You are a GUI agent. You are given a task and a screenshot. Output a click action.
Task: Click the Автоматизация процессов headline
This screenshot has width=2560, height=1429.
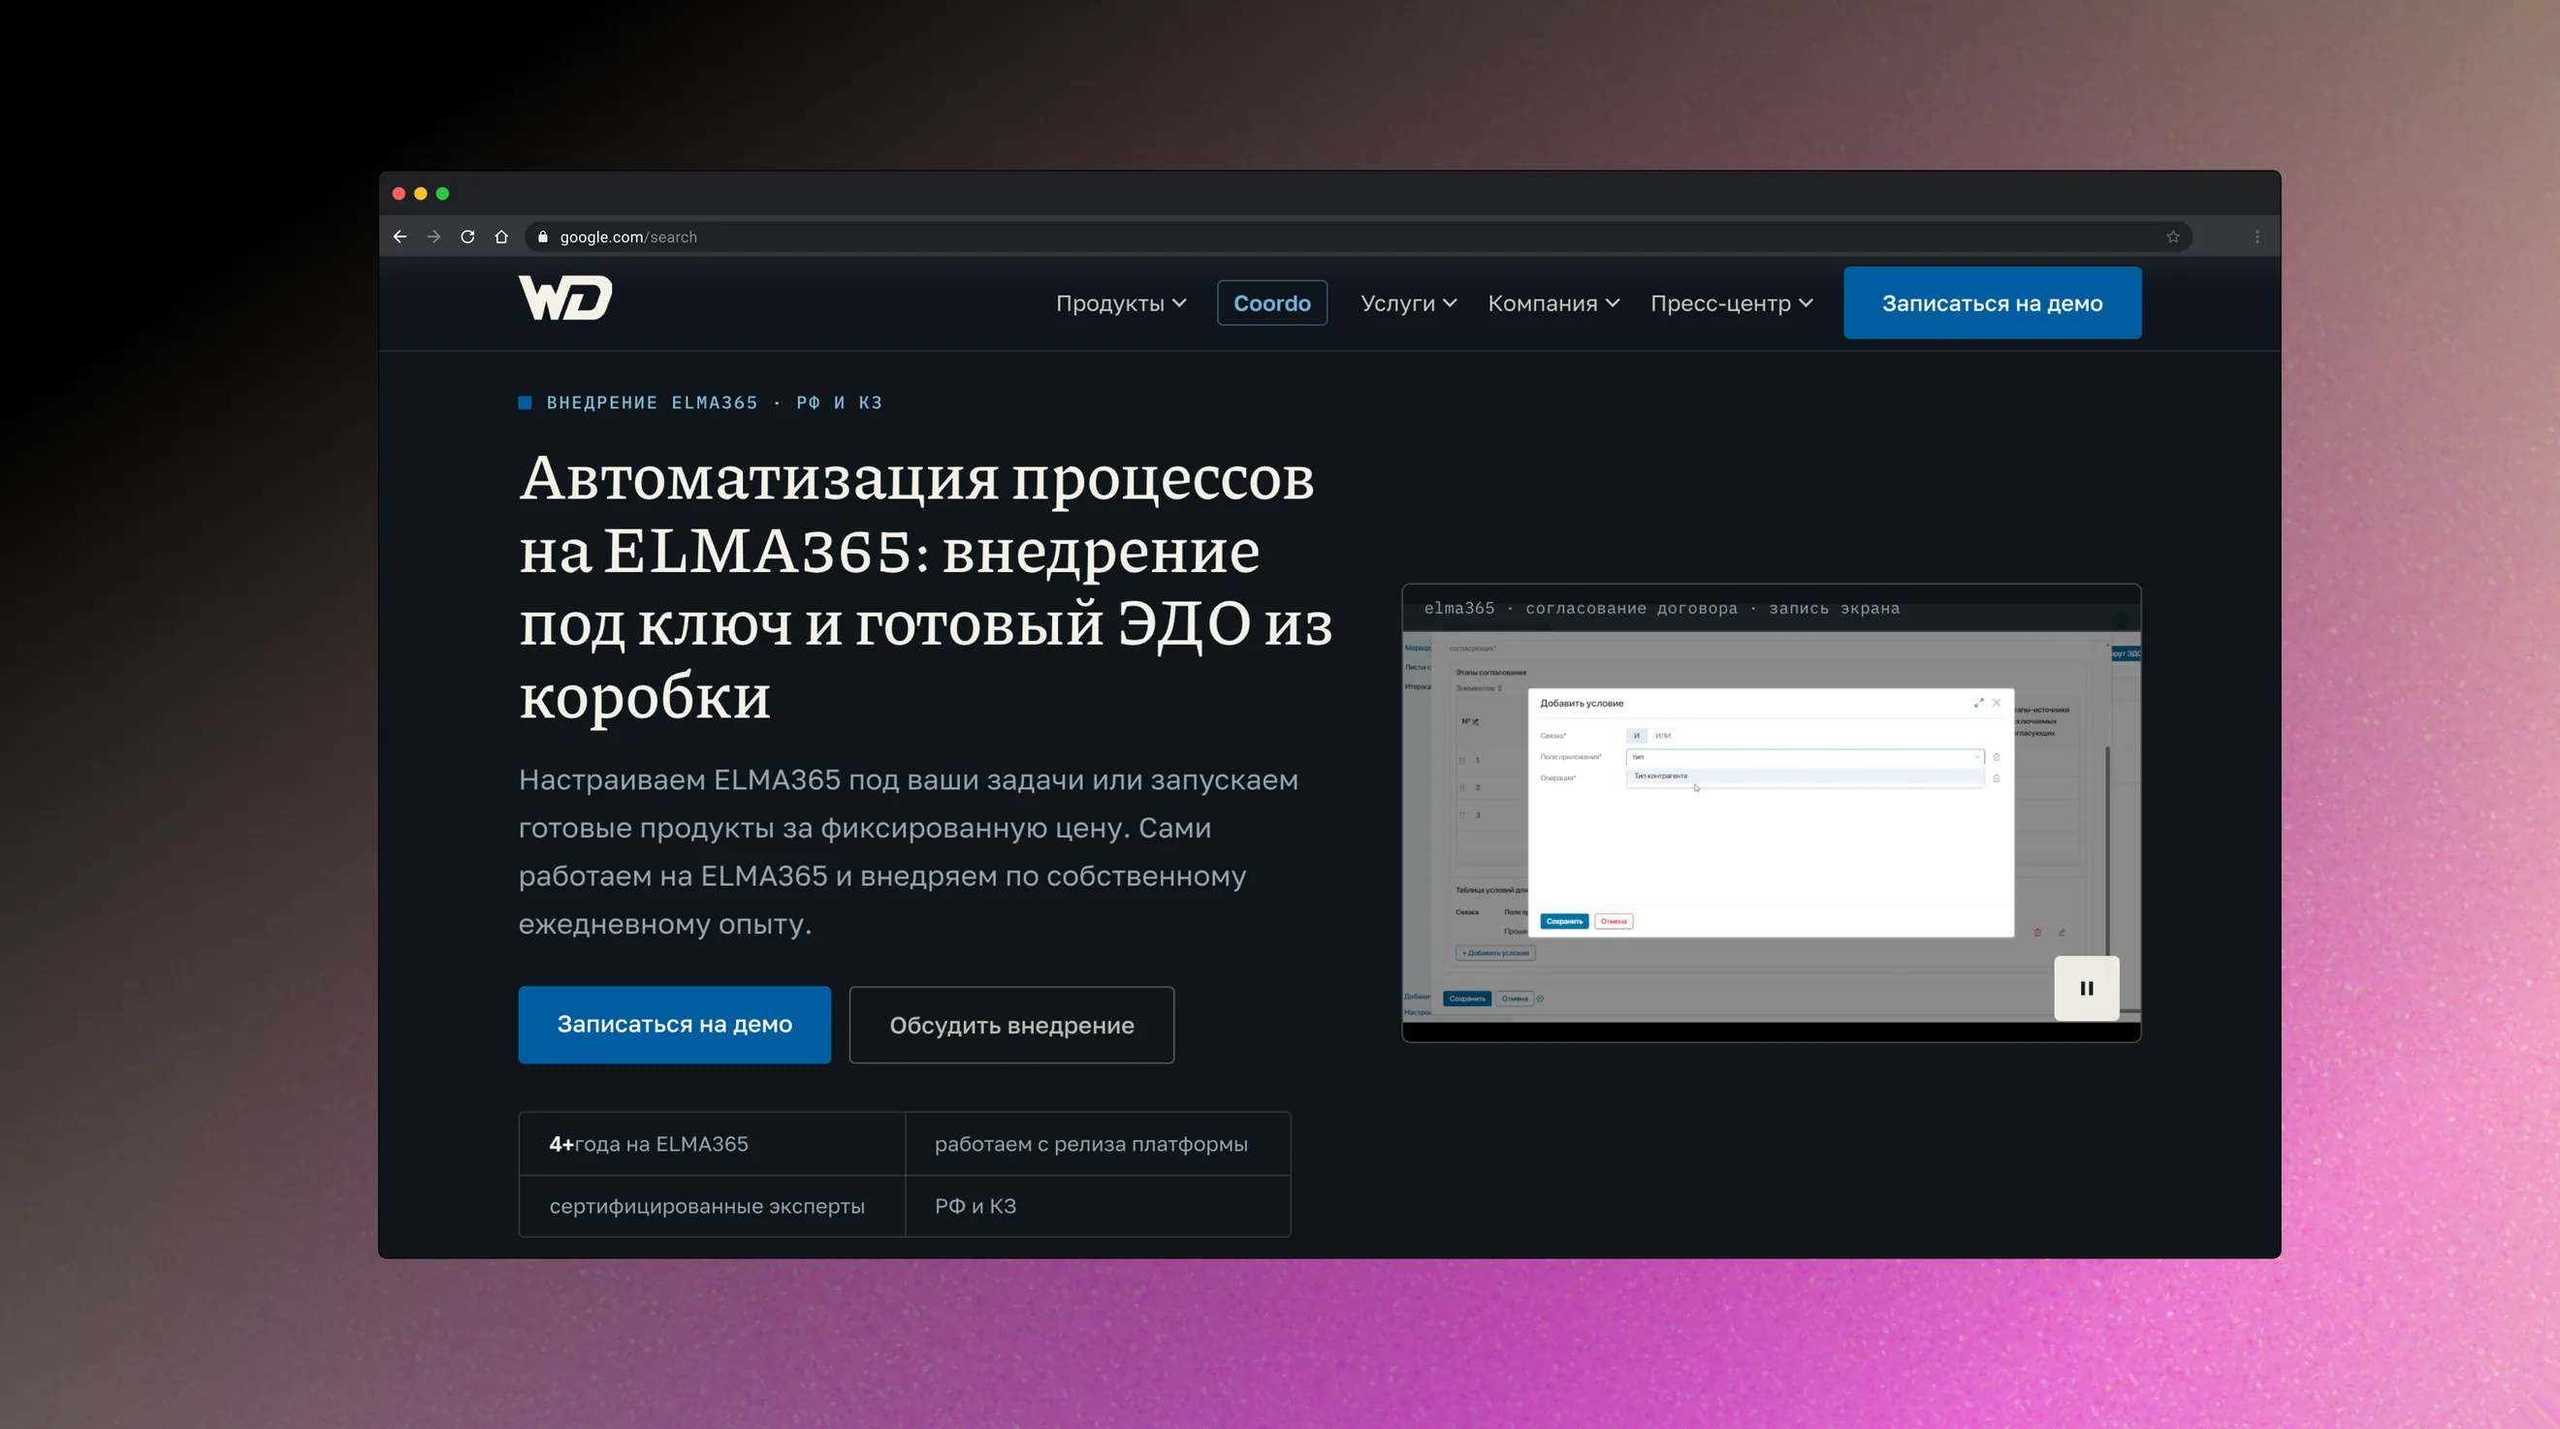[925, 587]
